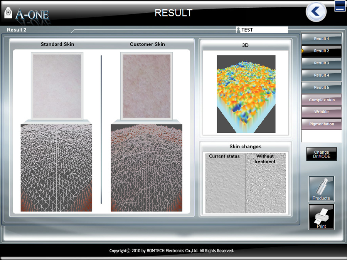This screenshot has width=347, height=260.
Task: Click the Customer Skin wireframe mesh
Action: point(147,168)
